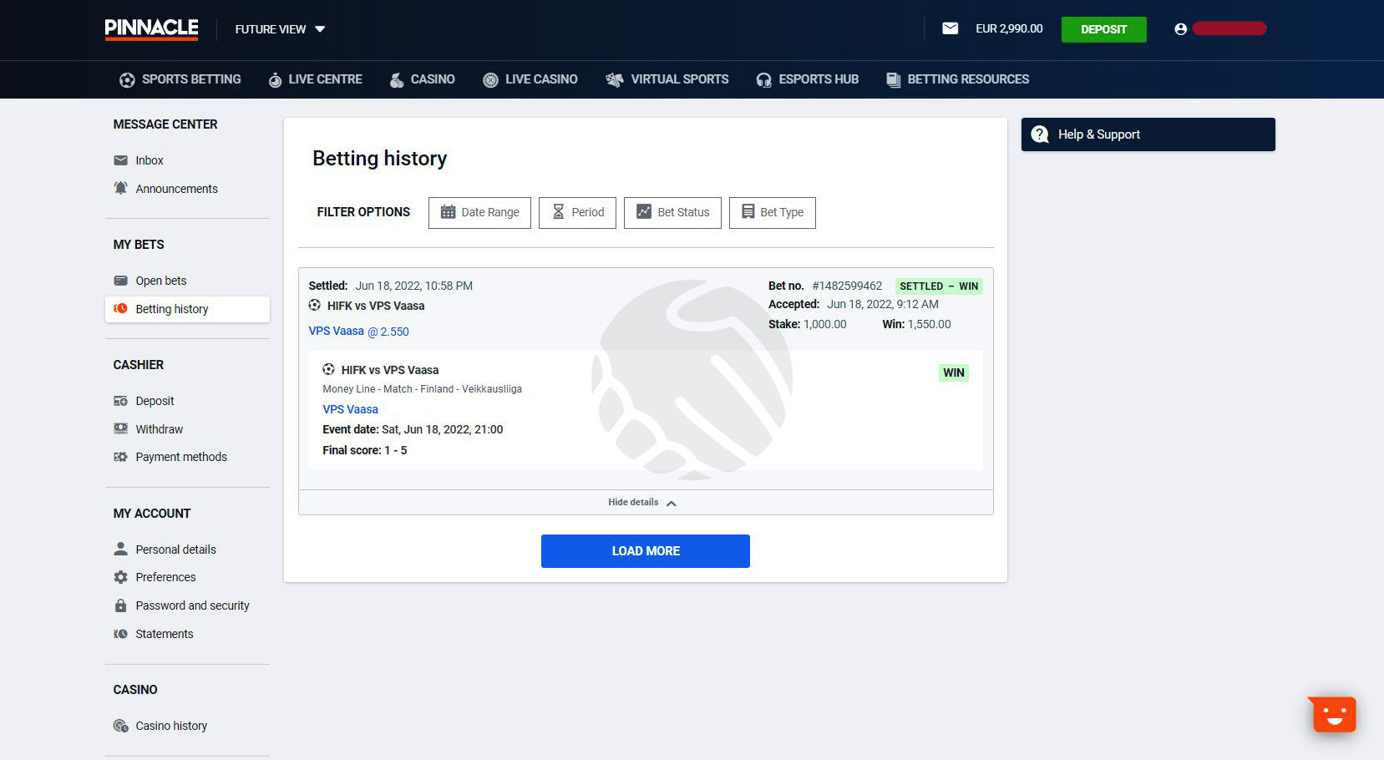1384x760 pixels.
Task: Click the Statements icon
Action: [120, 634]
